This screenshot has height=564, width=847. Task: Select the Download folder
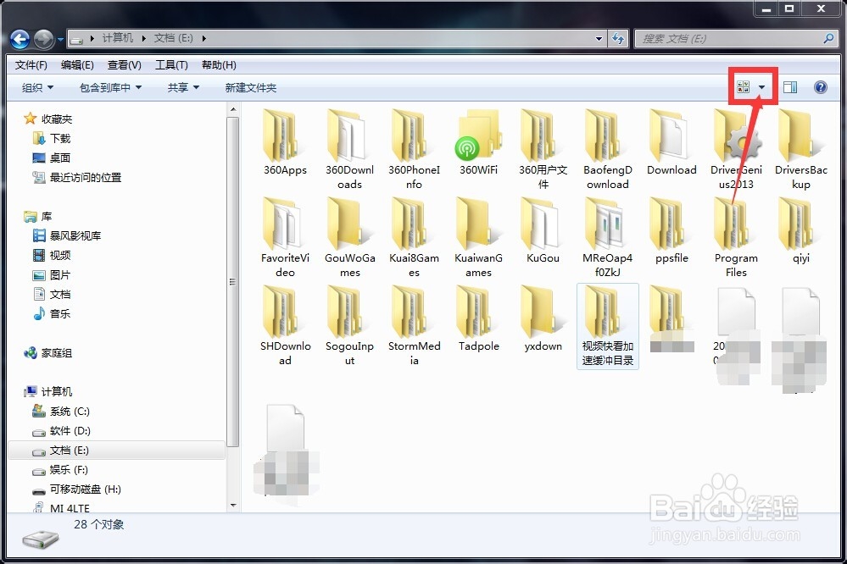(671, 142)
